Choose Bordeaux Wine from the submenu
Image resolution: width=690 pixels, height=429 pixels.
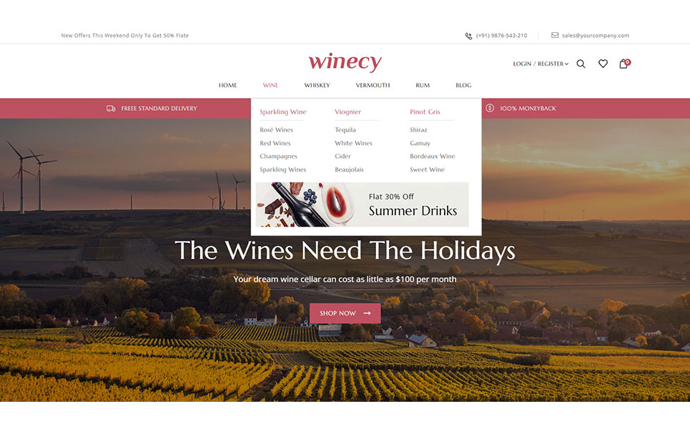tap(432, 156)
